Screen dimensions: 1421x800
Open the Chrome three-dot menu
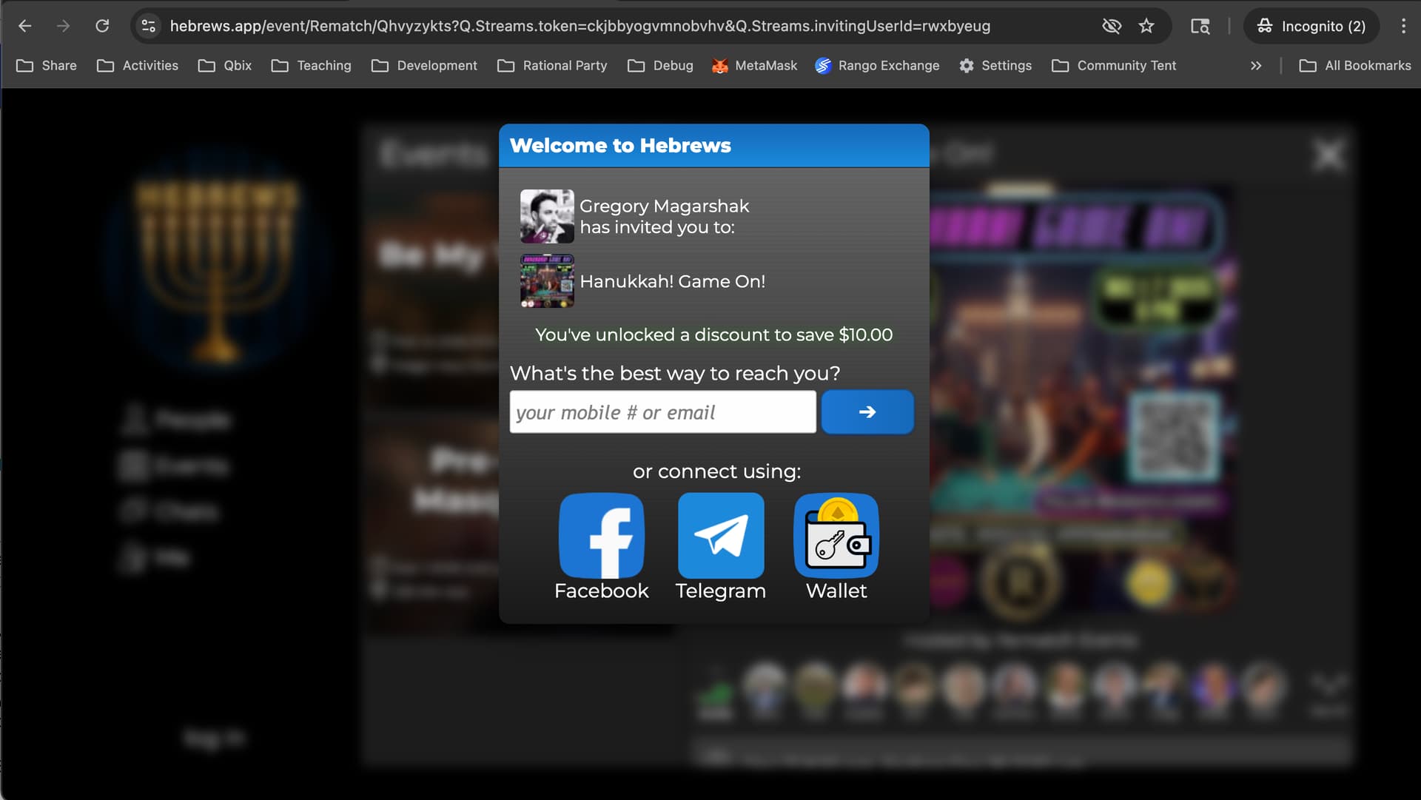pos(1403,26)
